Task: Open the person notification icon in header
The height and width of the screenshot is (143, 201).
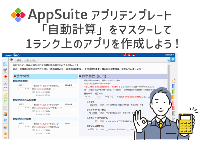Action: pyautogui.click(x=134, y=55)
